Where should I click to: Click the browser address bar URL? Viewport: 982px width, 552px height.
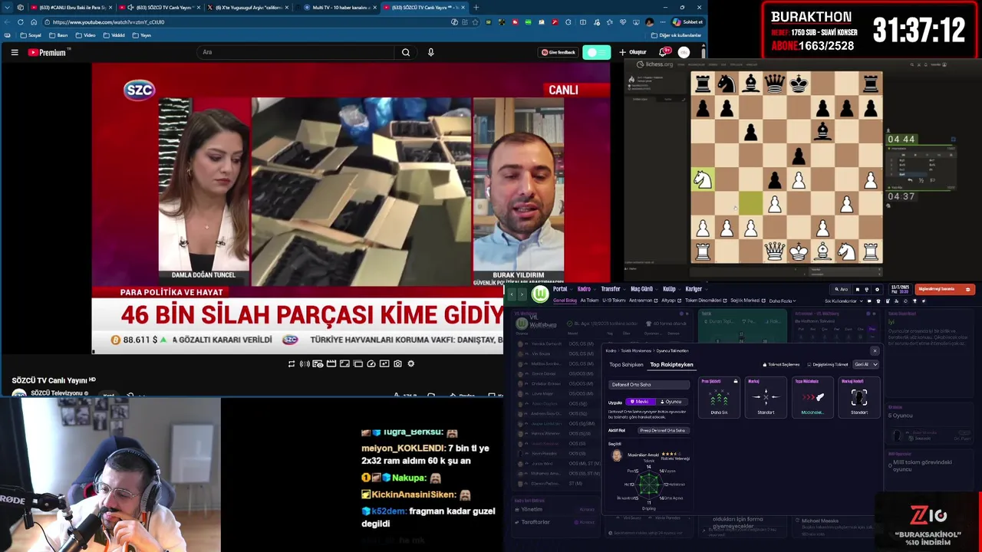pos(107,22)
